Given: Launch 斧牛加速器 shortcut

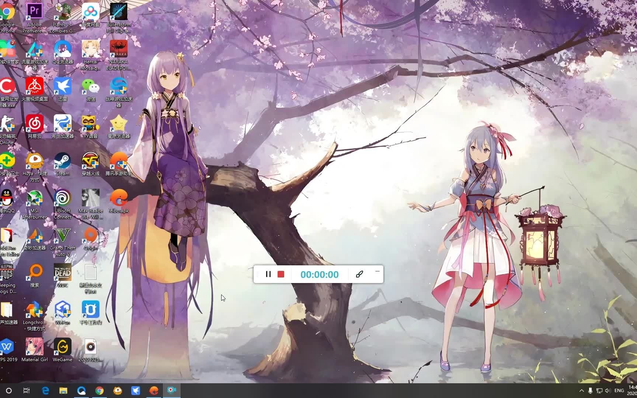Looking at the screenshot, I should pyautogui.click(x=63, y=126).
